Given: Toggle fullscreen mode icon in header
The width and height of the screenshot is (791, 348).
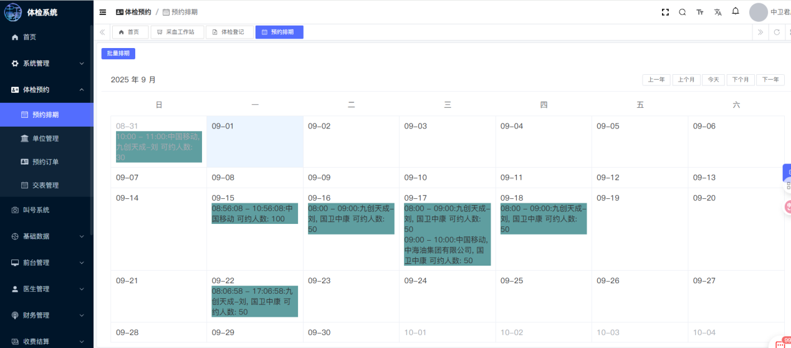Looking at the screenshot, I should [665, 12].
